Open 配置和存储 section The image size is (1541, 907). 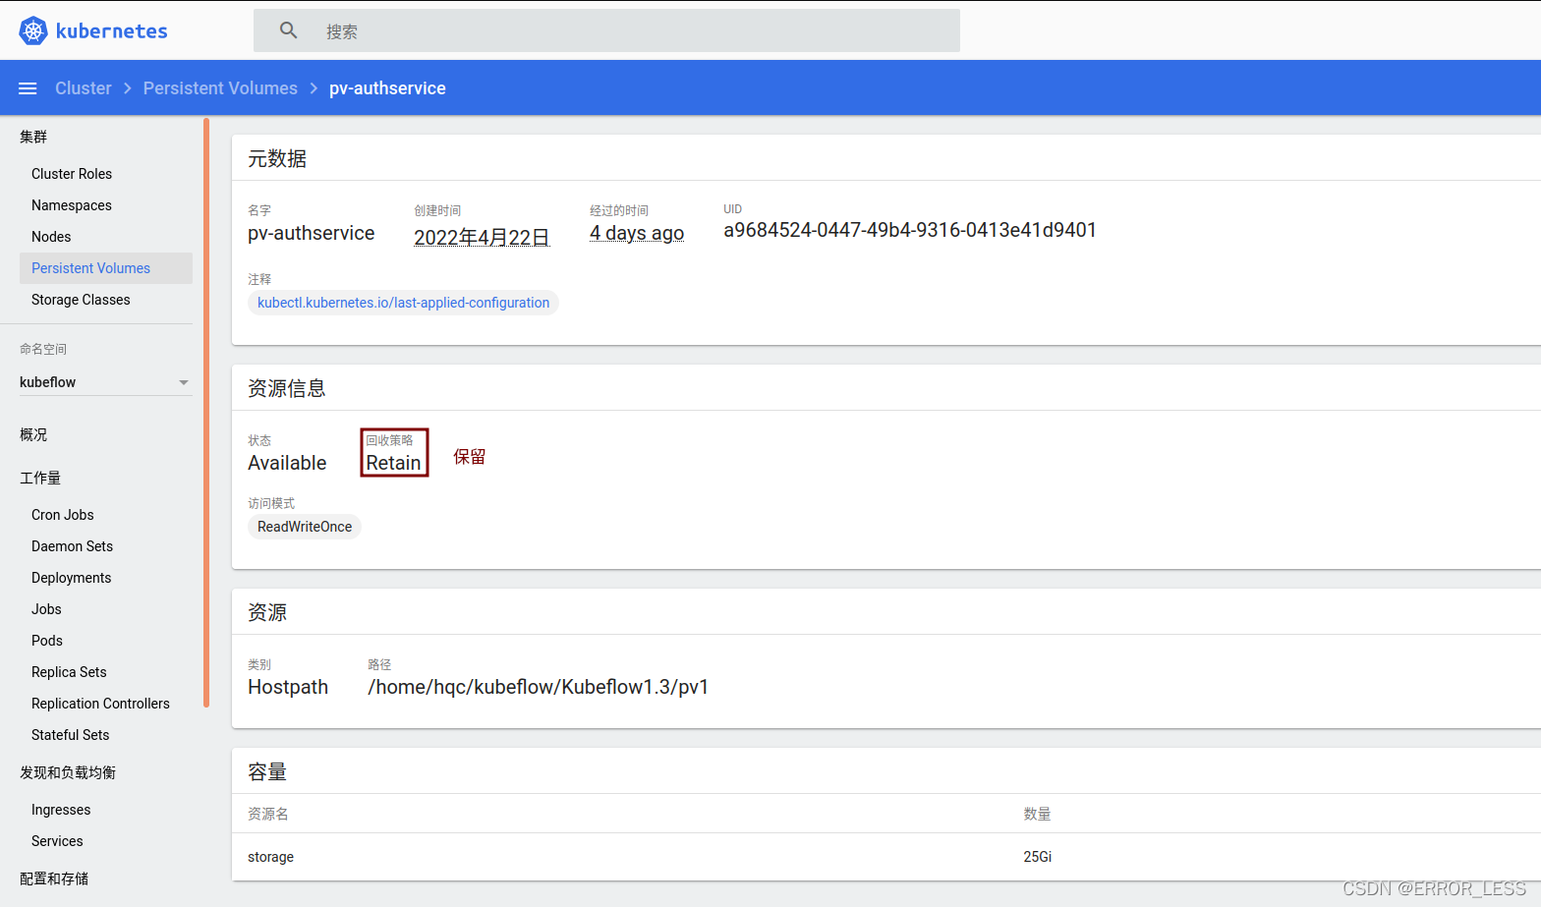54,879
